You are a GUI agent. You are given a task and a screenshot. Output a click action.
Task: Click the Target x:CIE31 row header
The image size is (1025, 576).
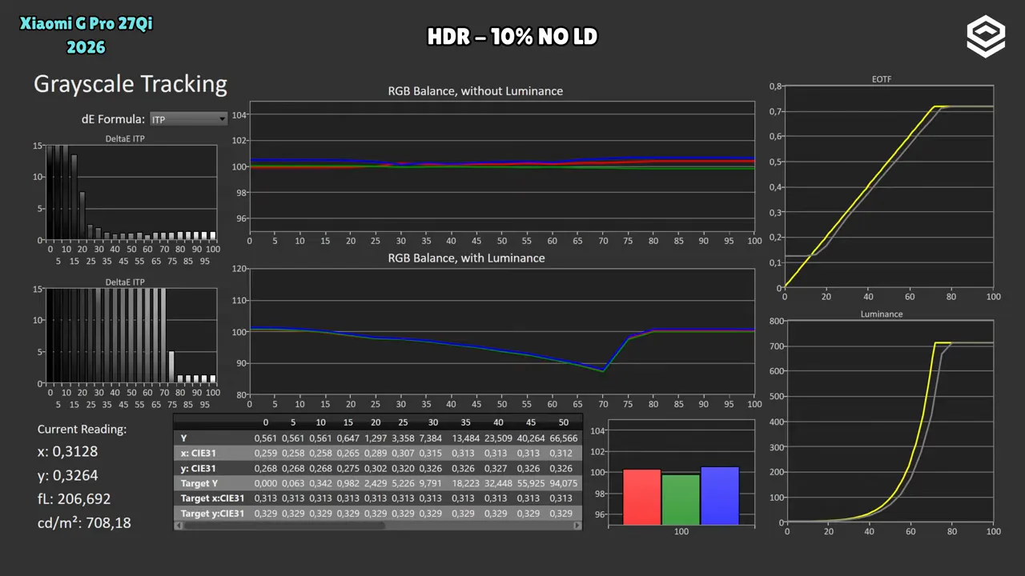212,498
